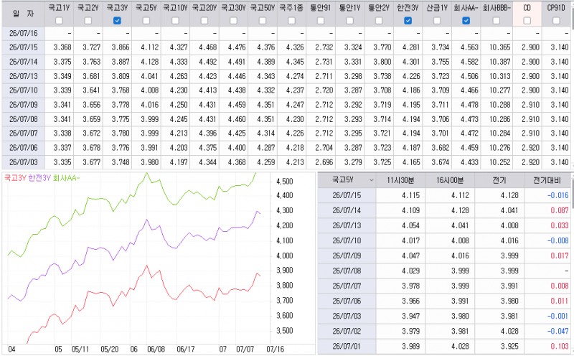Enable the 통안91 checkbox

pyautogui.click(x=321, y=21)
